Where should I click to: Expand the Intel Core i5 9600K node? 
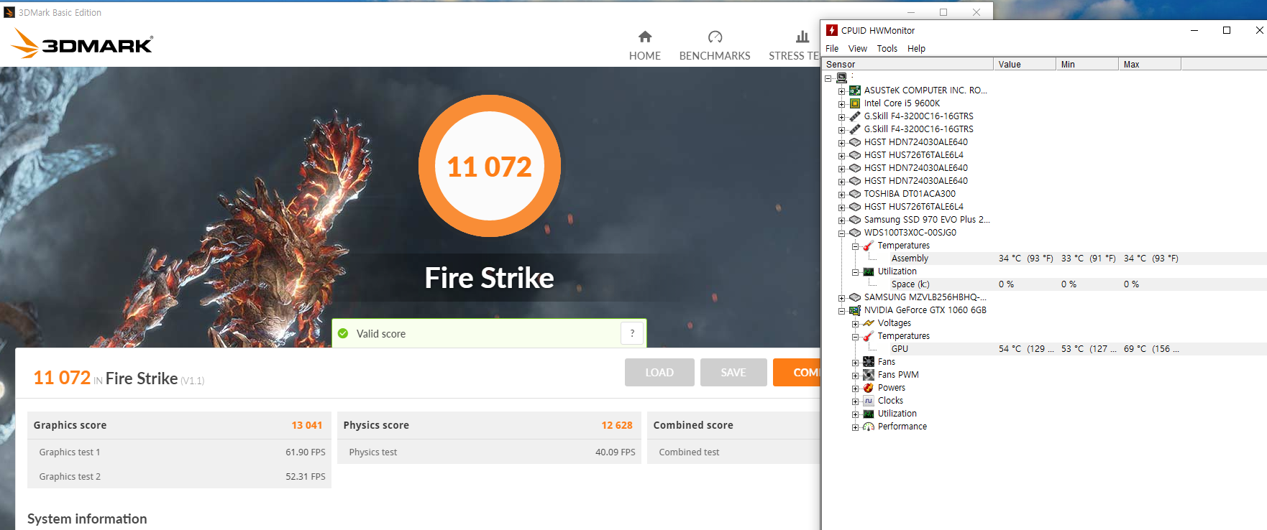point(841,104)
